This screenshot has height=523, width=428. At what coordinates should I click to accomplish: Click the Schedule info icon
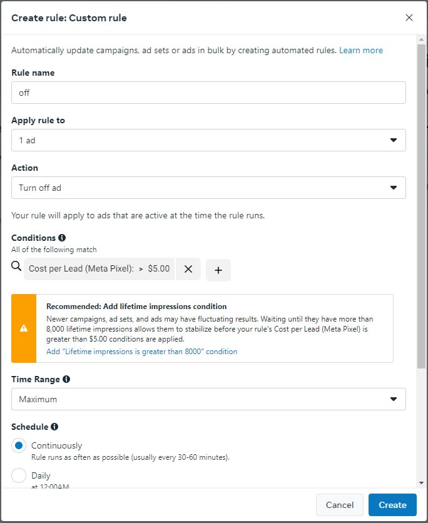[x=54, y=427]
